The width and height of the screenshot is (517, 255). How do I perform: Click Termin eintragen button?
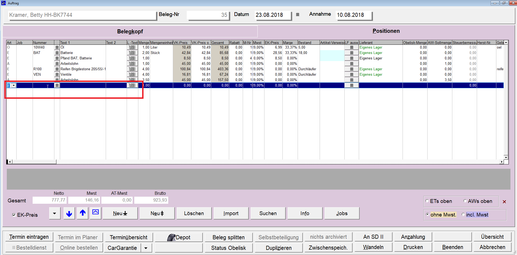29,237
